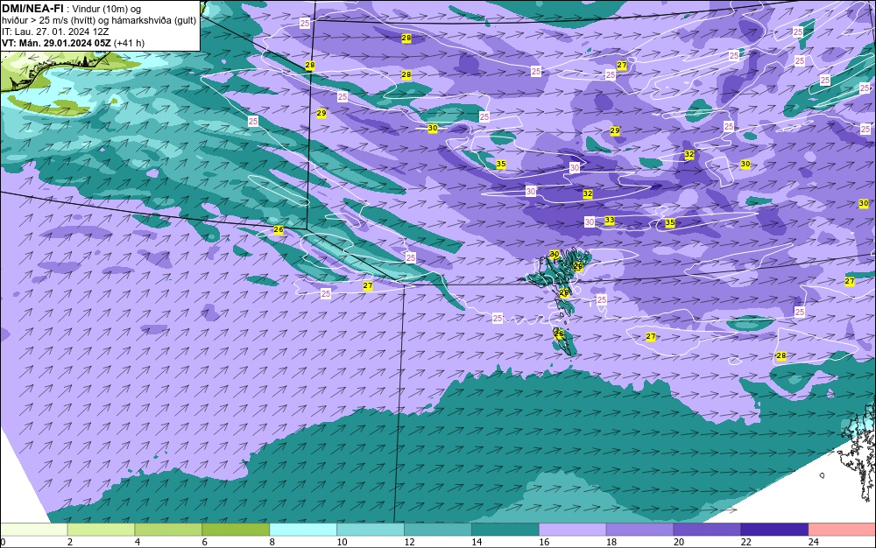Click legend scale number "18"
This screenshot has width=876, height=548.
tap(611, 542)
